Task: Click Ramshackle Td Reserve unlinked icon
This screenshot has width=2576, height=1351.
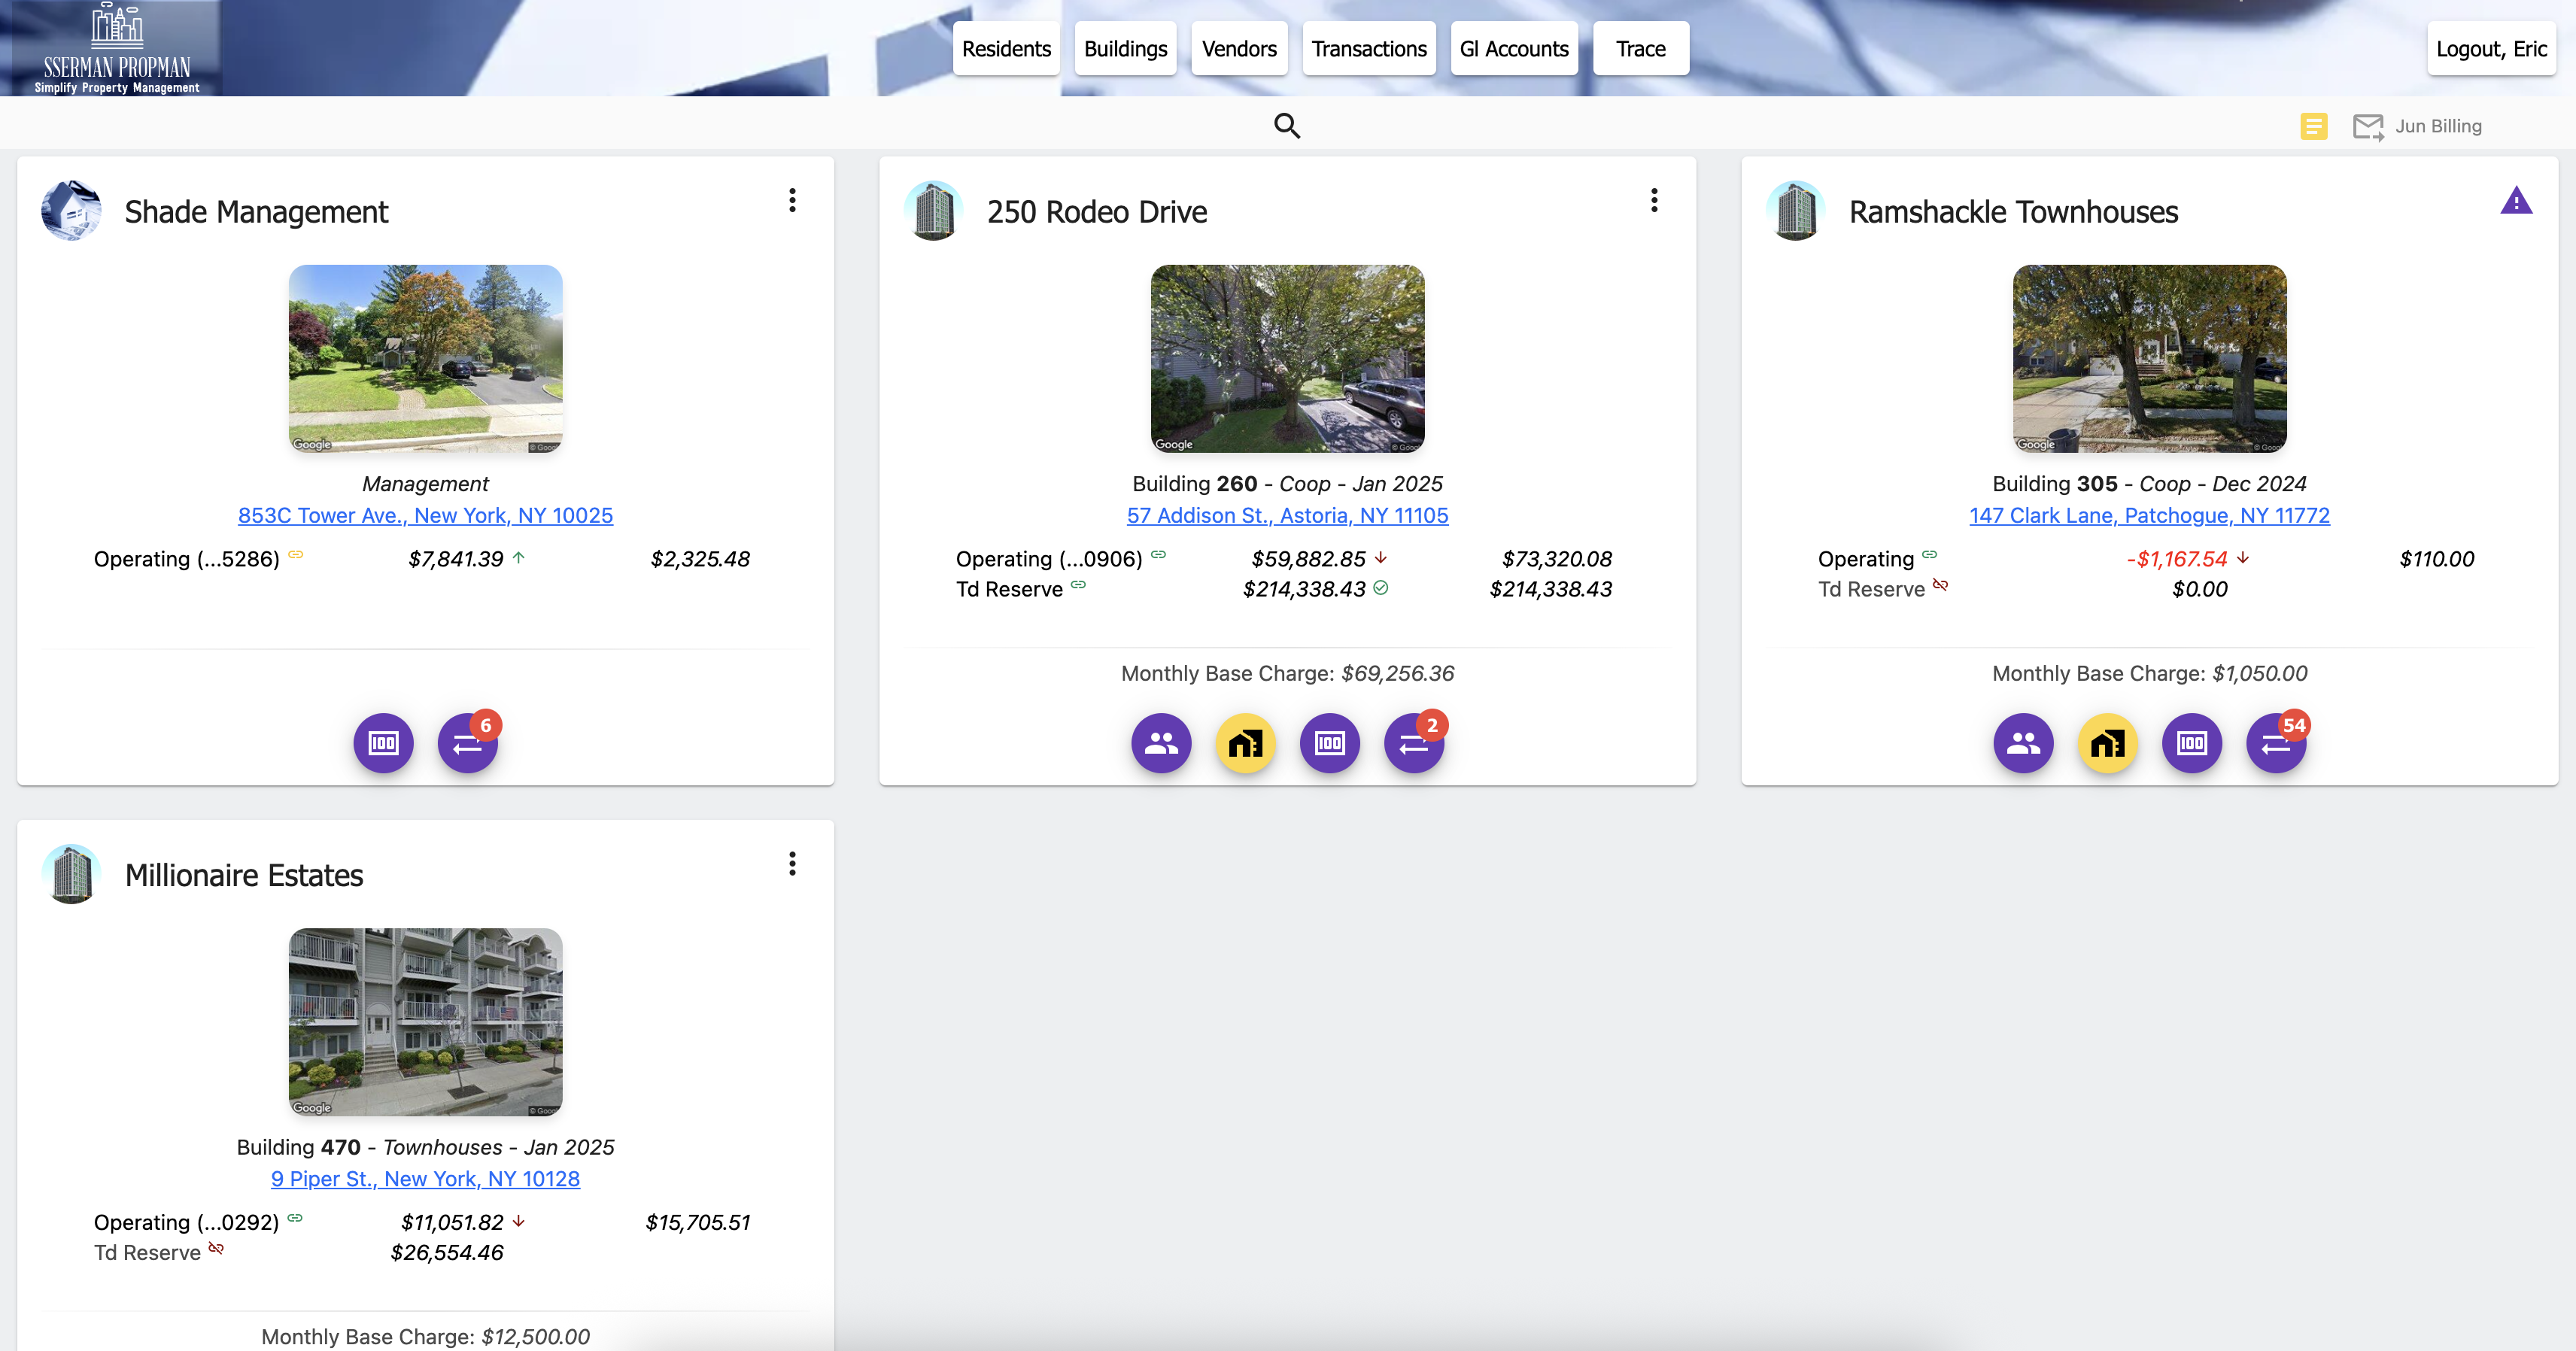Action: click(1940, 584)
